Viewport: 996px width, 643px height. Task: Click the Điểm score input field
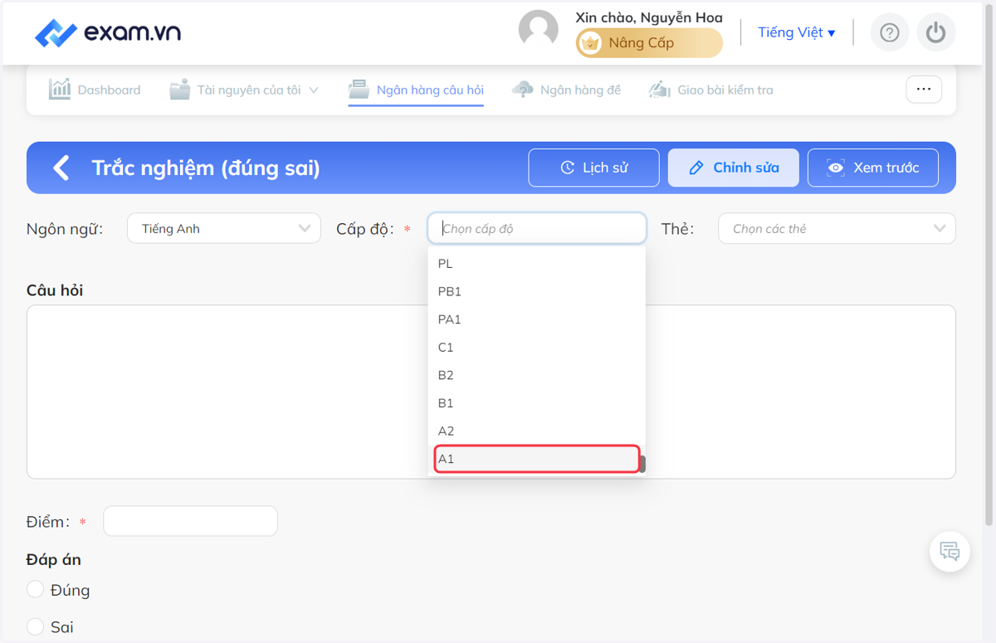pyautogui.click(x=190, y=521)
